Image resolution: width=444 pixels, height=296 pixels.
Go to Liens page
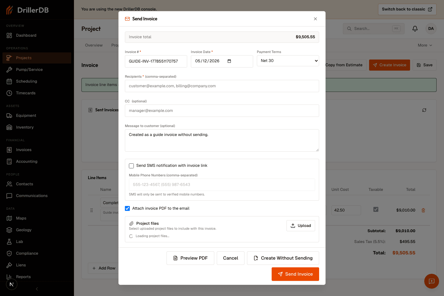[37, 265]
